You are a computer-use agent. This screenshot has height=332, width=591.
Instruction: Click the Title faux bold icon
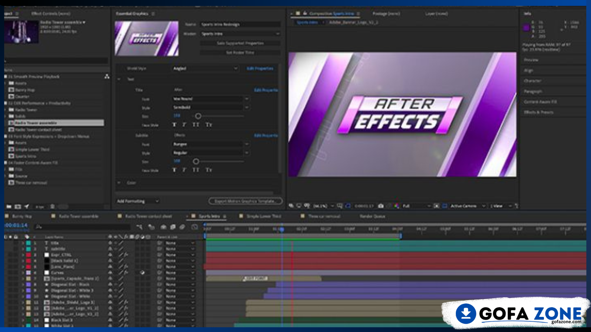tap(175, 124)
